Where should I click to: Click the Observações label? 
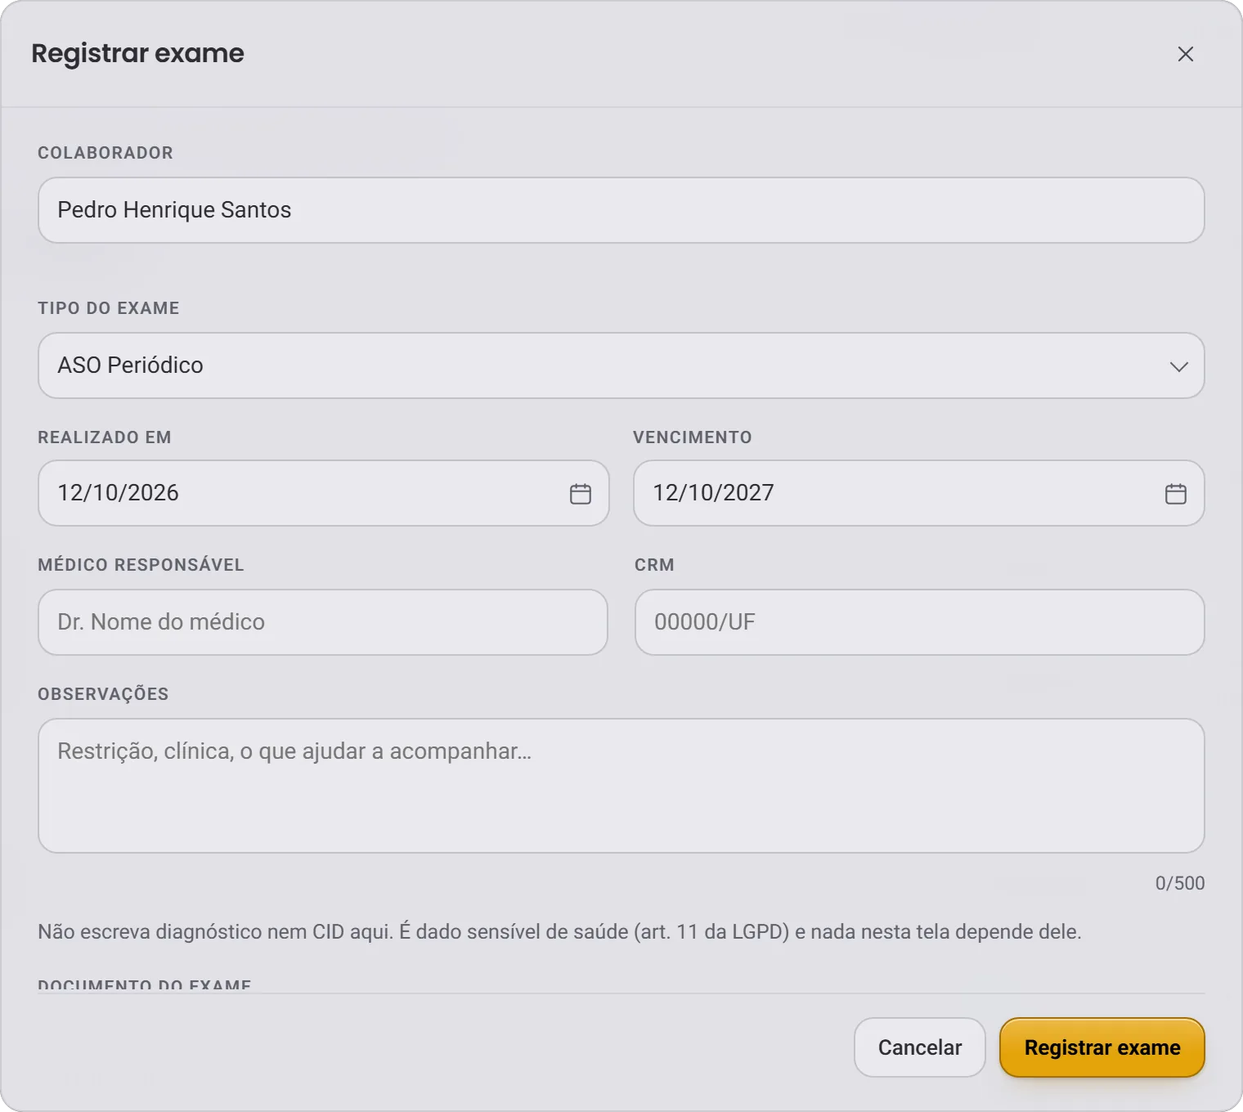pyautogui.click(x=103, y=694)
